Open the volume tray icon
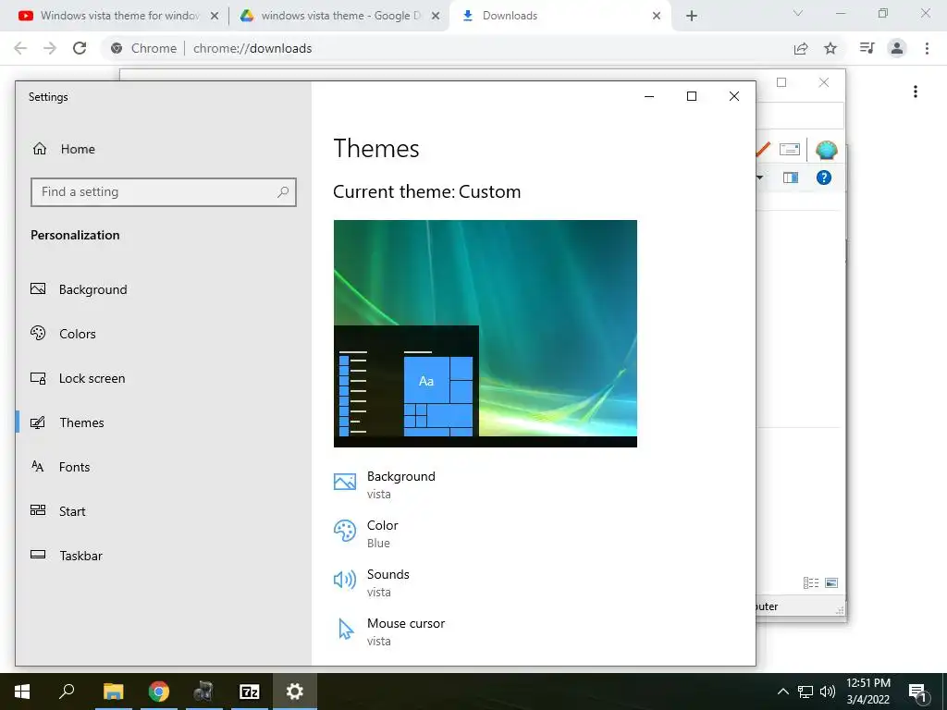This screenshot has height=710, width=947. tap(828, 692)
